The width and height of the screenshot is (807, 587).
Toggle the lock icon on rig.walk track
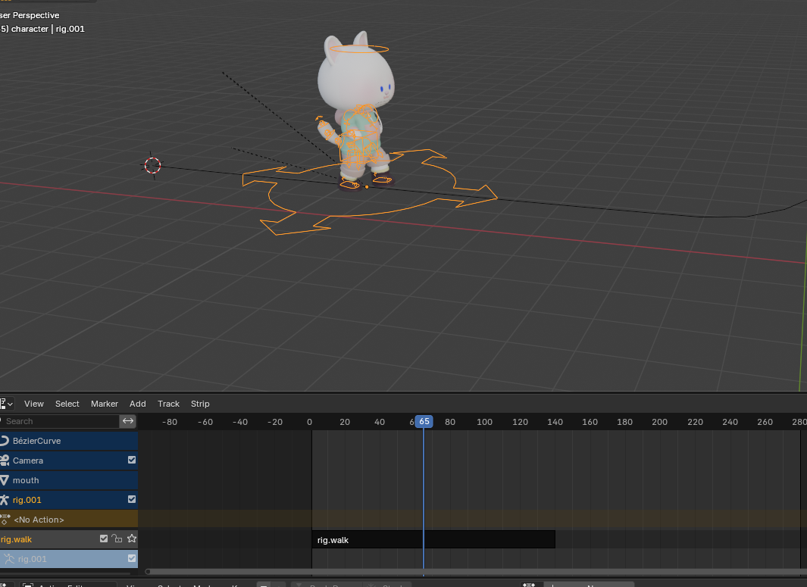(117, 539)
